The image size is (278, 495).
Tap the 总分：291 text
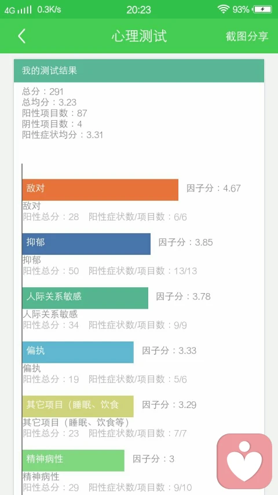[43, 92]
